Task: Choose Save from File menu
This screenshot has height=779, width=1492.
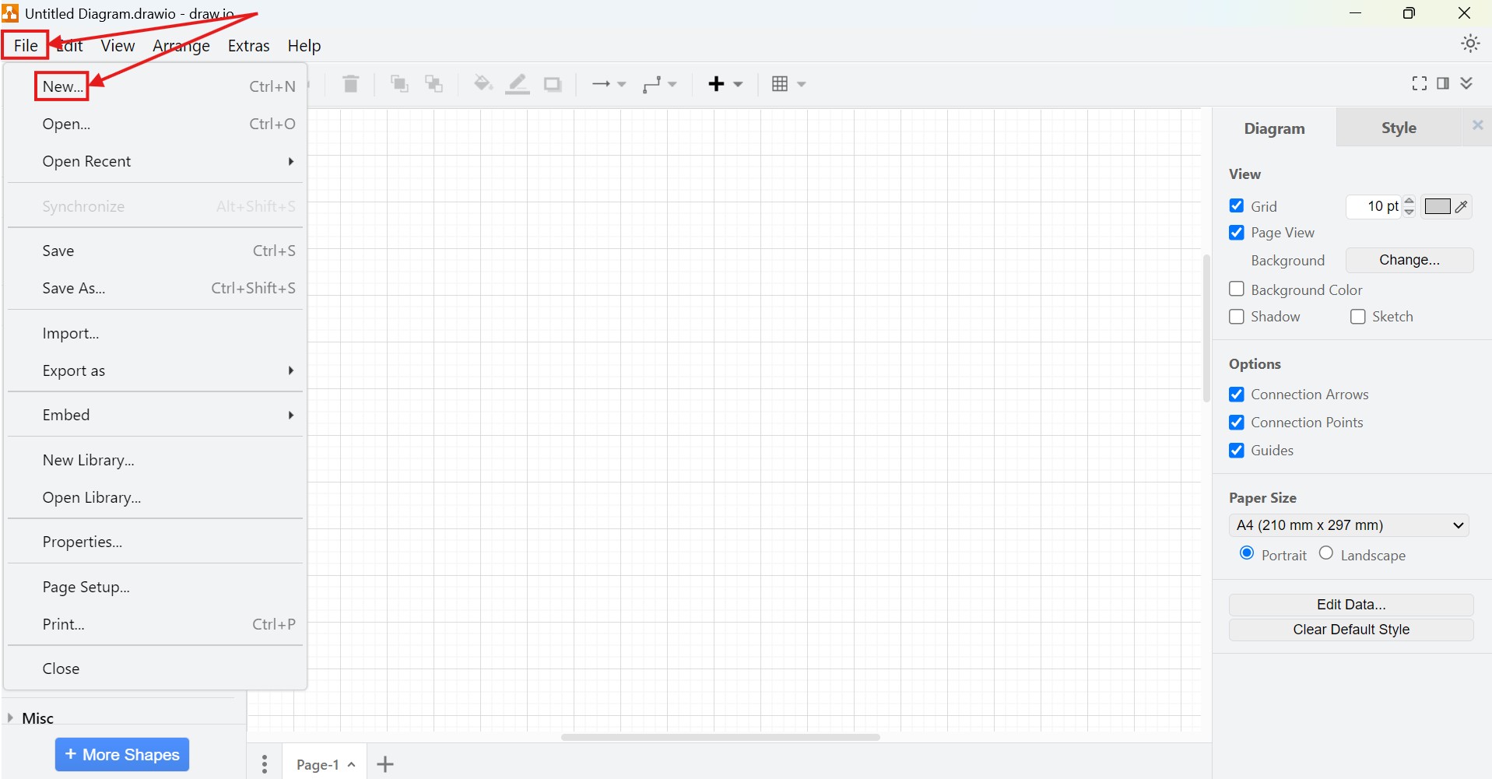Action: coord(154,251)
